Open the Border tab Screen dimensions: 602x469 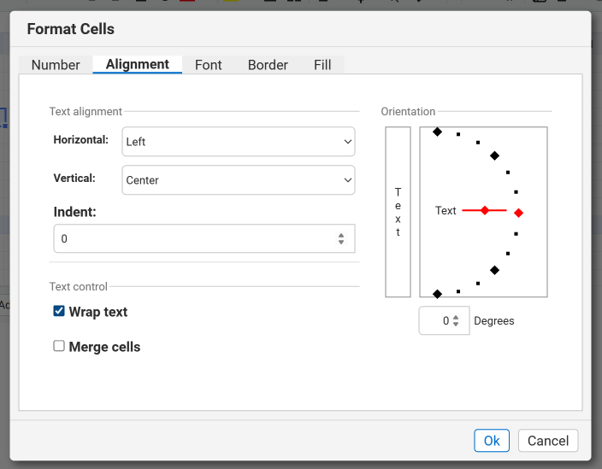click(268, 65)
